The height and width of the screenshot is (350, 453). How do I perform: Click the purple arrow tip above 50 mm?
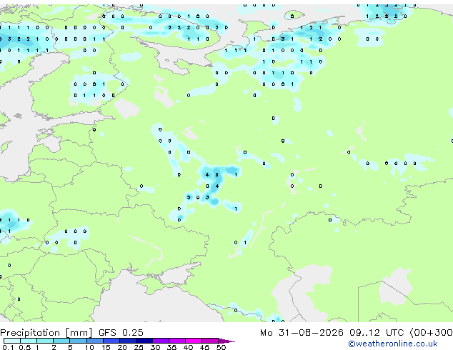(x=226, y=341)
